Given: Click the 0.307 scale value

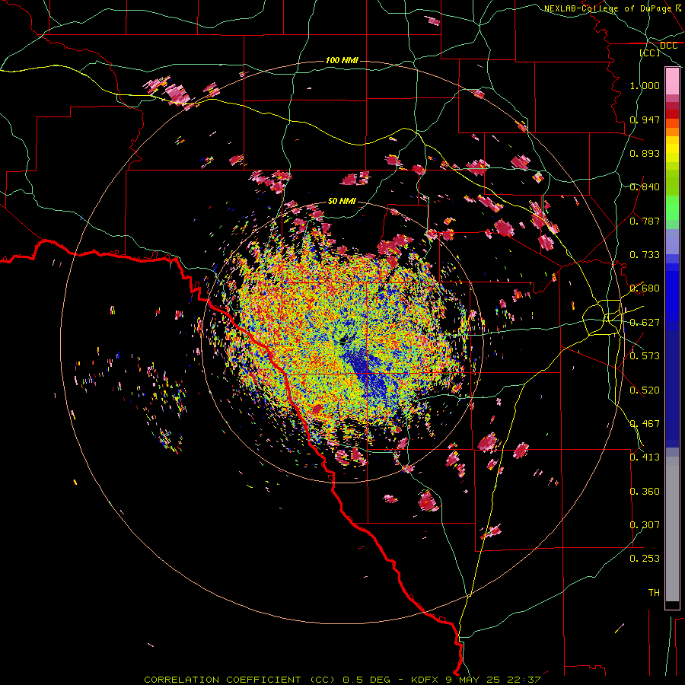Looking at the screenshot, I should 645,524.
